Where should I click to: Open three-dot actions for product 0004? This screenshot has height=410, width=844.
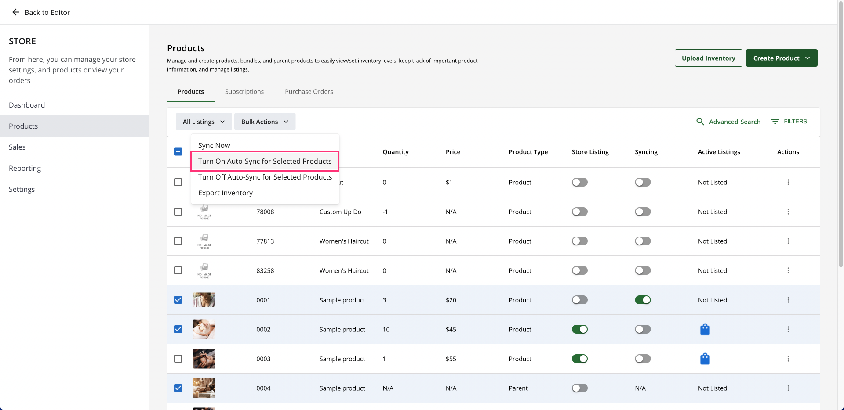click(x=788, y=388)
